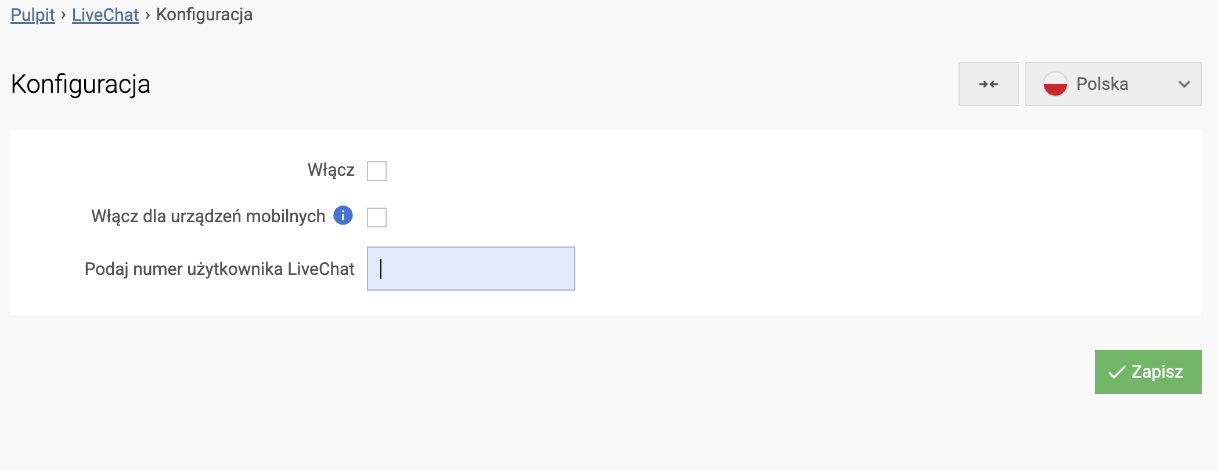Click the breadcrumb separator after LiveChat

point(147,15)
